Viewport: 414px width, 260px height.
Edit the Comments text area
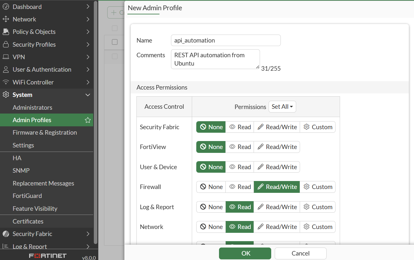click(215, 59)
